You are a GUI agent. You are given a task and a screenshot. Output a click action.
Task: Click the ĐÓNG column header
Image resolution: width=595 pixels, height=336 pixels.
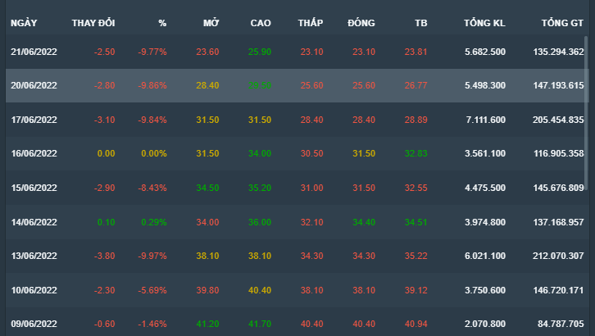[x=361, y=23]
